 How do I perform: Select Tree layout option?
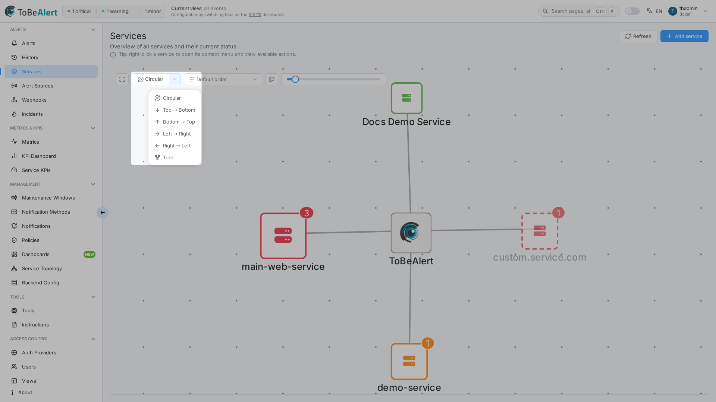point(175,157)
